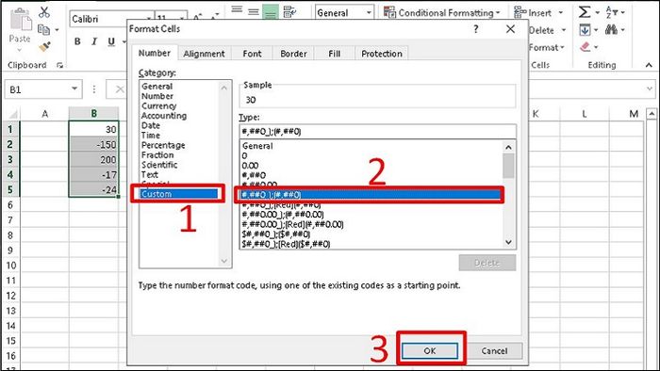
Task: Close the Format Cells dialog
Action: coord(510,29)
